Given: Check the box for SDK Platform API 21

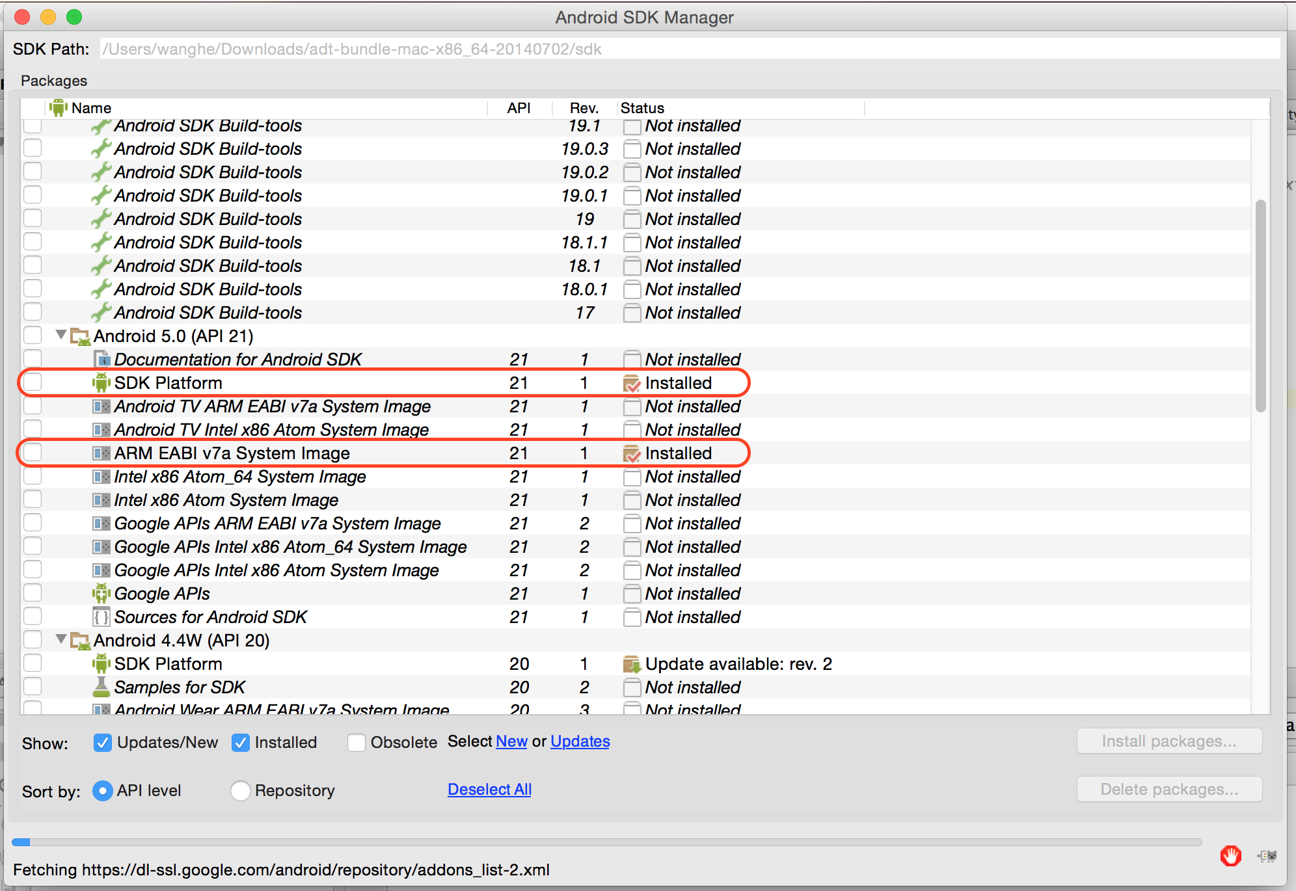Looking at the screenshot, I should point(33,382).
